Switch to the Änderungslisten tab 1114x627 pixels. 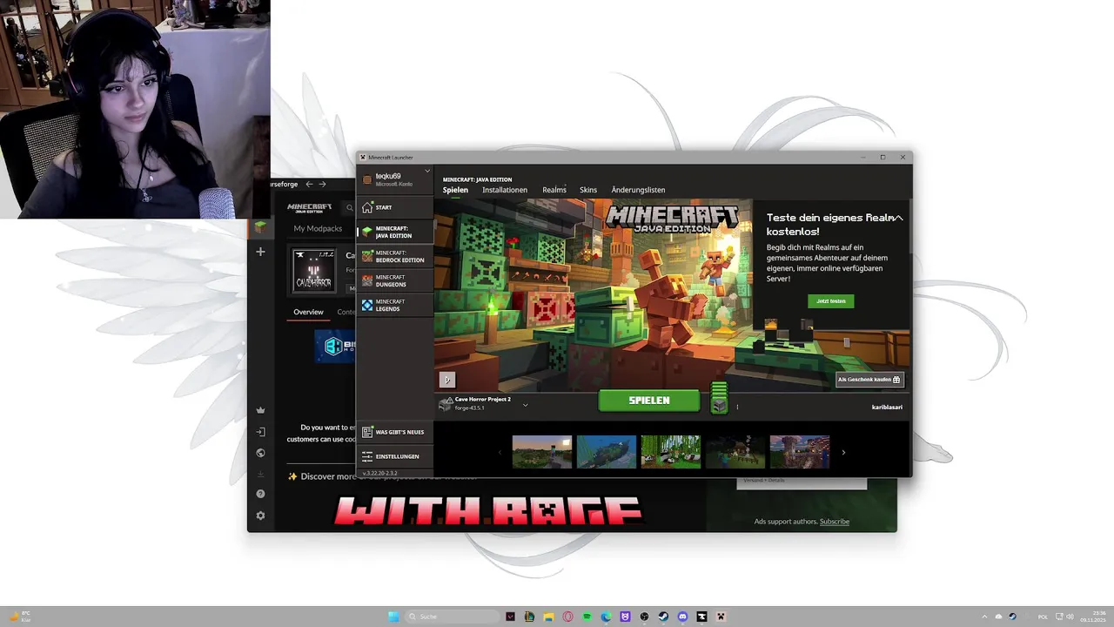tap(638, 190)
